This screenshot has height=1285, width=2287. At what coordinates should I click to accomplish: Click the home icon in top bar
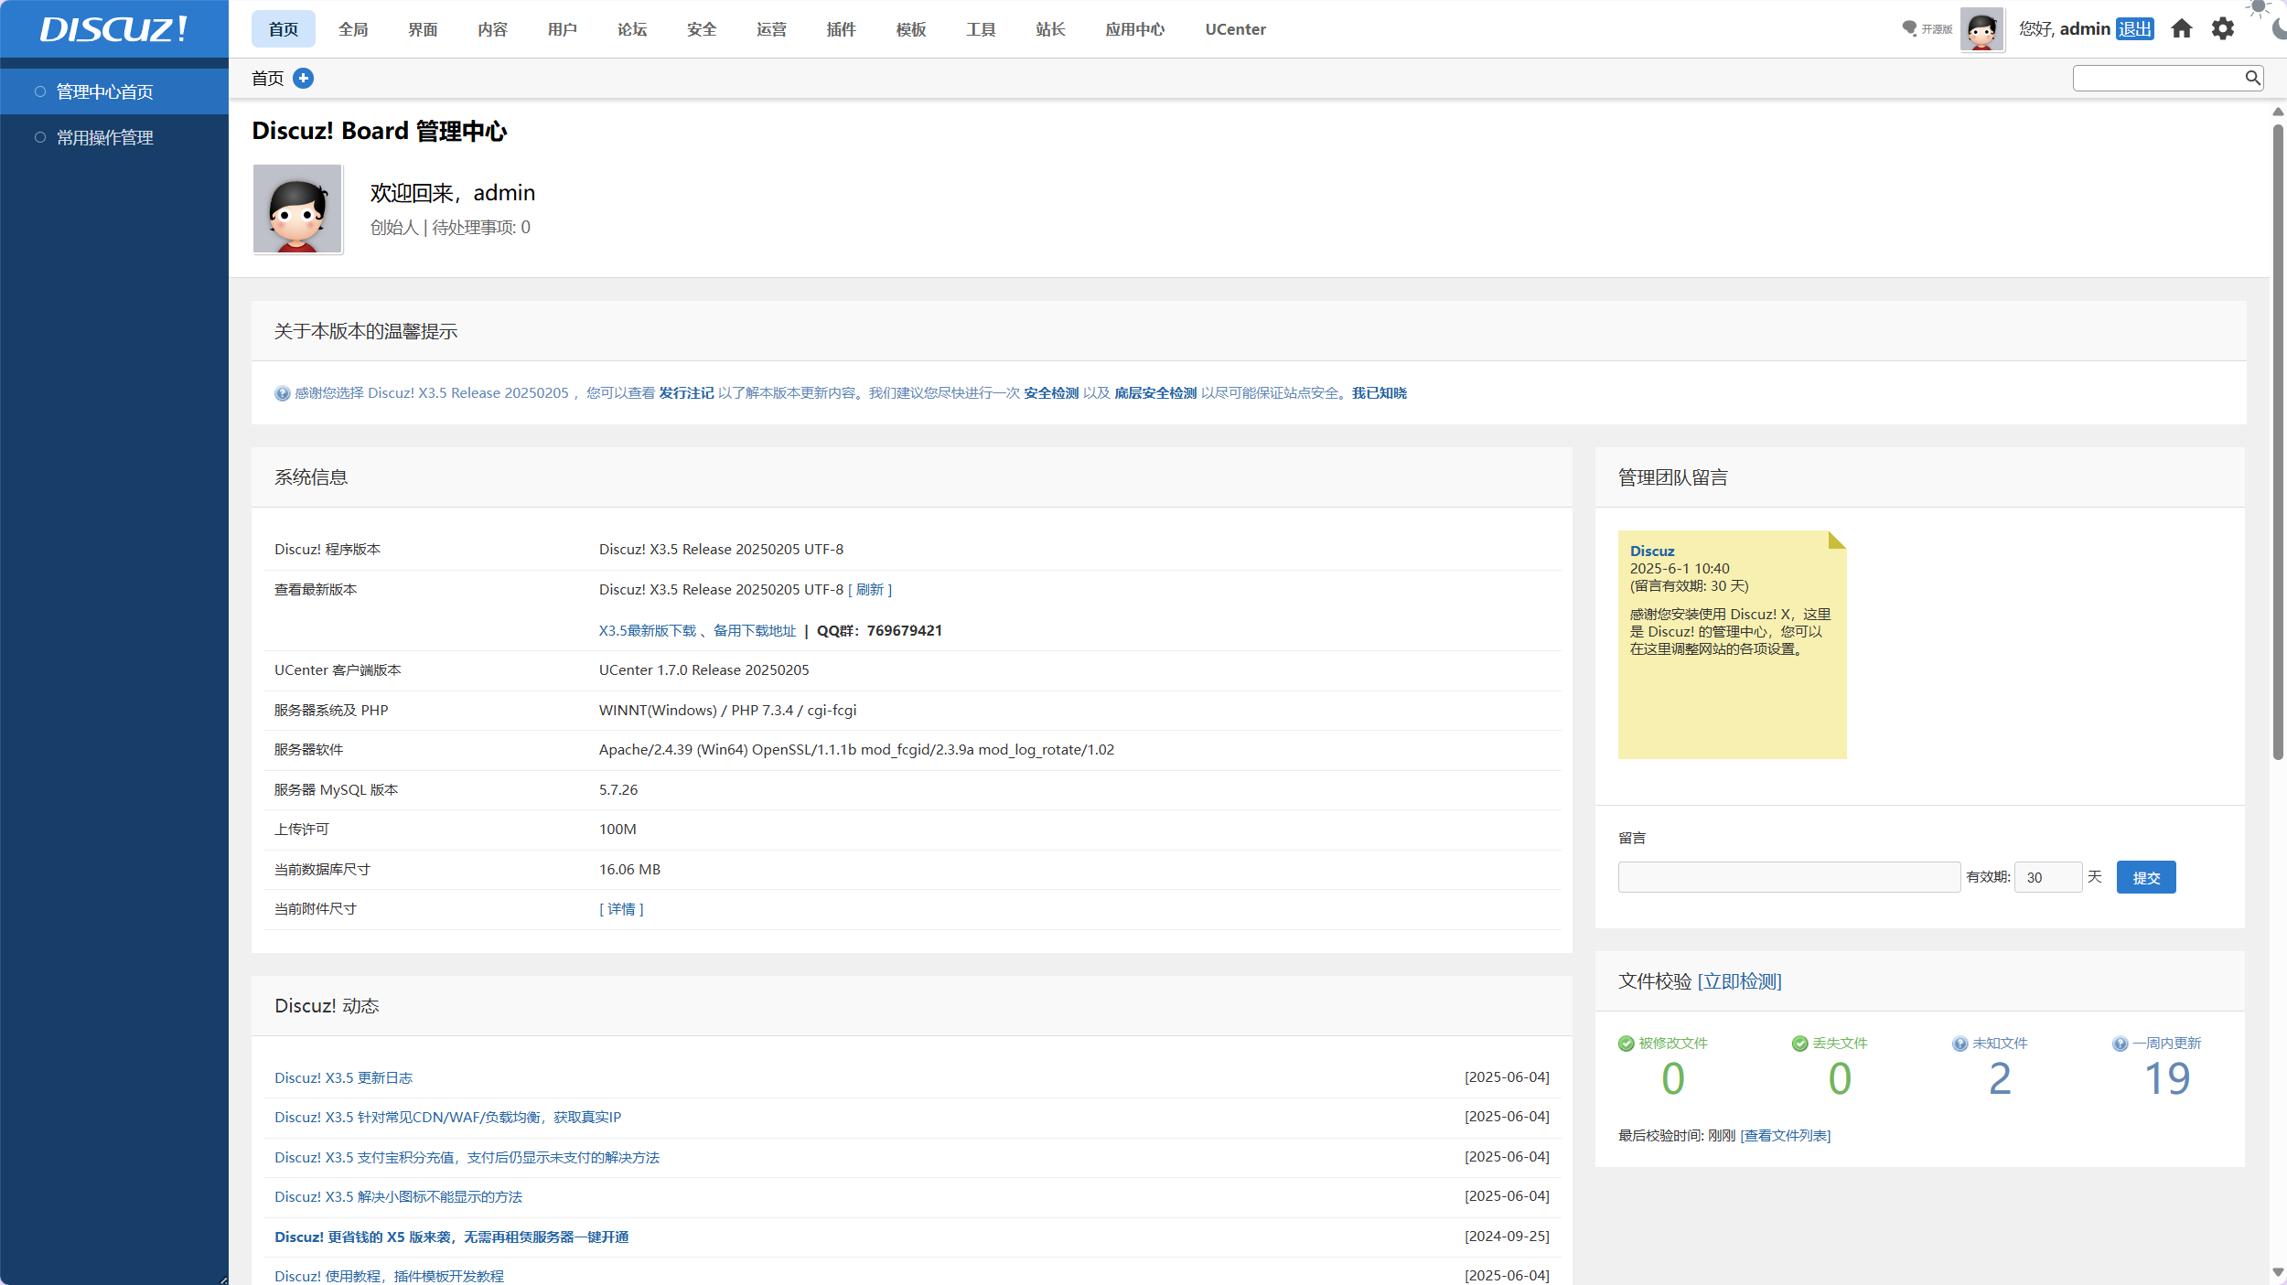pos(2181,29)
